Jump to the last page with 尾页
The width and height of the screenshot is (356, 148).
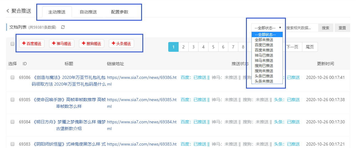(310, 47)
